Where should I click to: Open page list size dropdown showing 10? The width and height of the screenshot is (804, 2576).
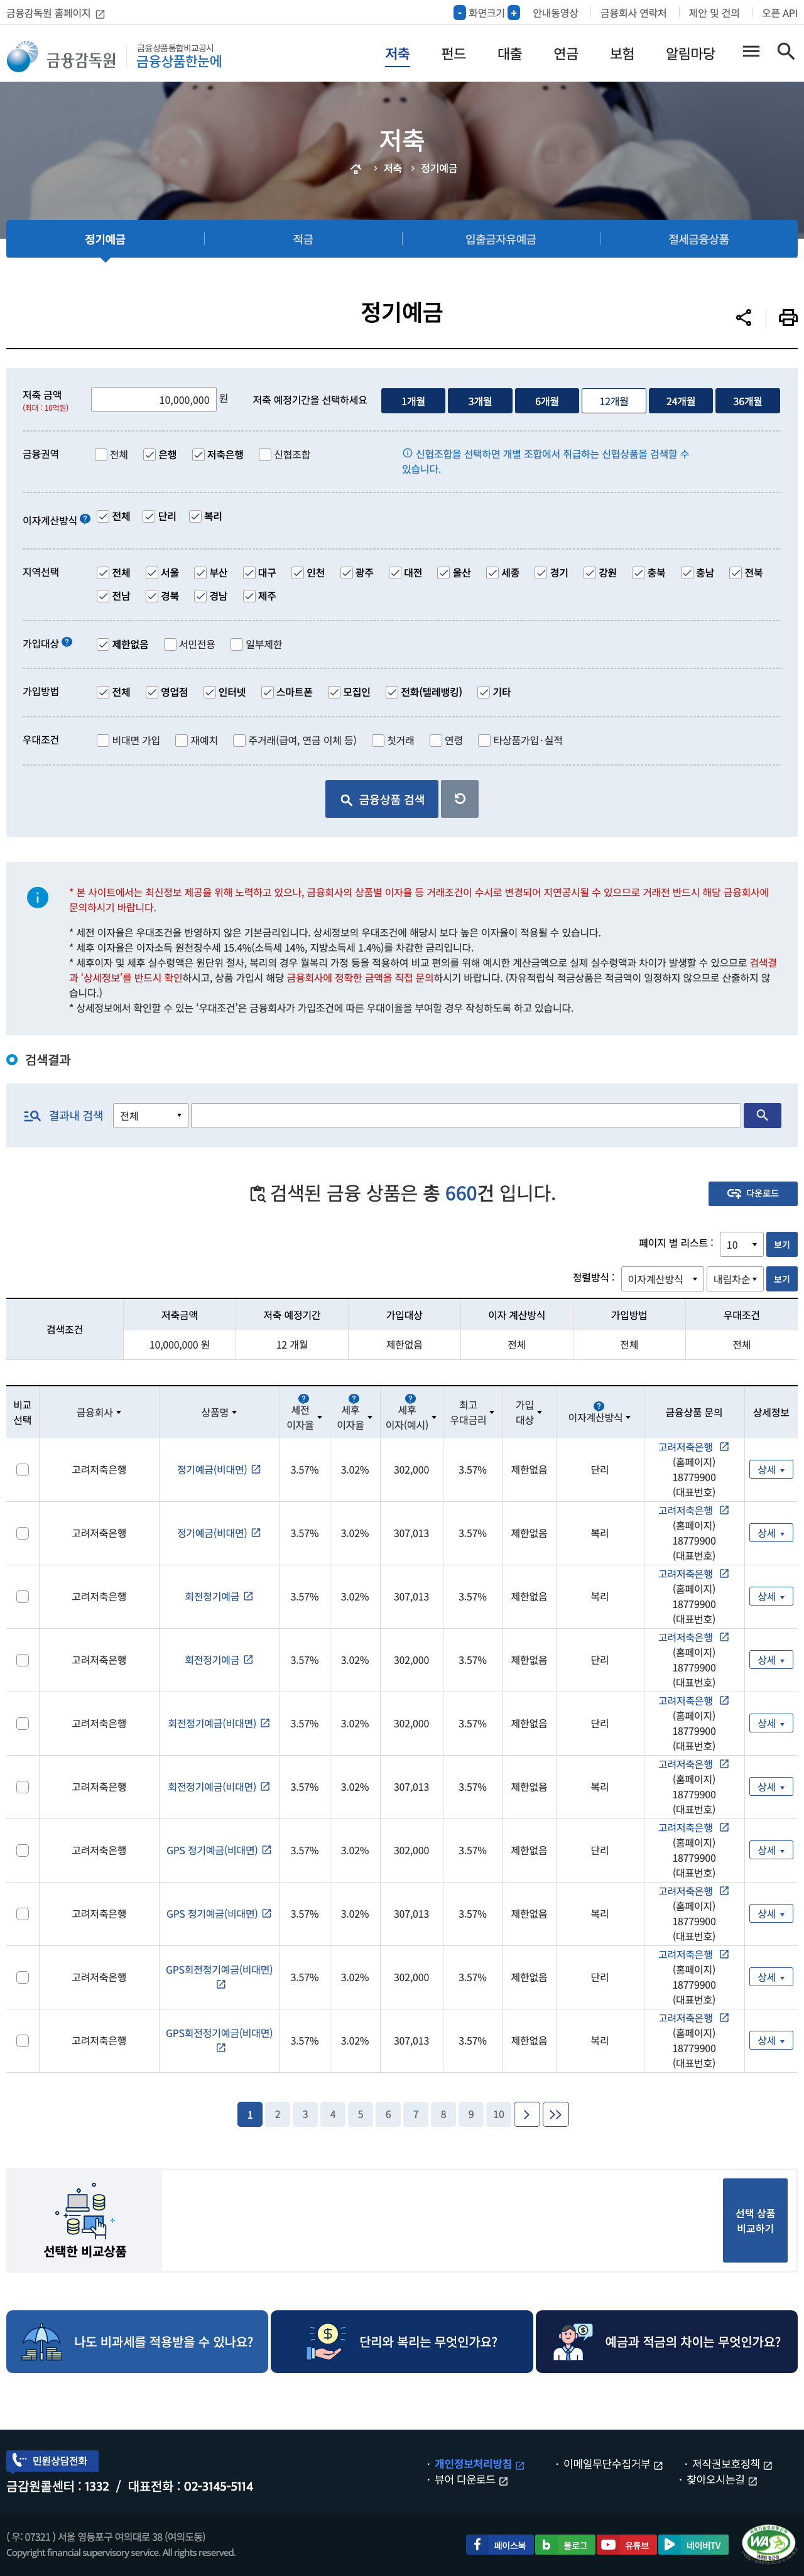pos(742,1245)
